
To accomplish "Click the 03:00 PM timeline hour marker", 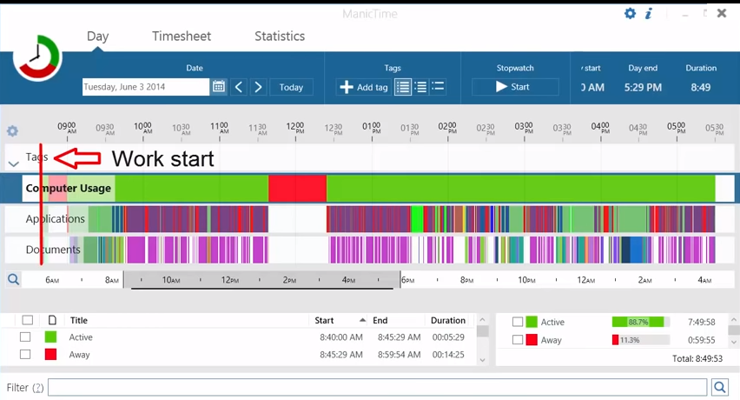I will click(x=524, y=128).
